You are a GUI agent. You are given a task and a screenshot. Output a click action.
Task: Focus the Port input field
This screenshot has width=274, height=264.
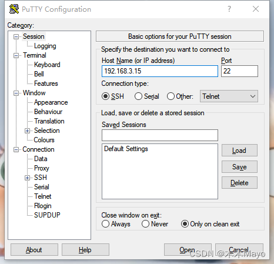(x=239, y=71)
